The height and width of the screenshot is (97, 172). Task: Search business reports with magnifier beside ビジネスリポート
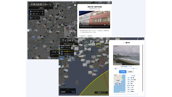tap(42, 11)
